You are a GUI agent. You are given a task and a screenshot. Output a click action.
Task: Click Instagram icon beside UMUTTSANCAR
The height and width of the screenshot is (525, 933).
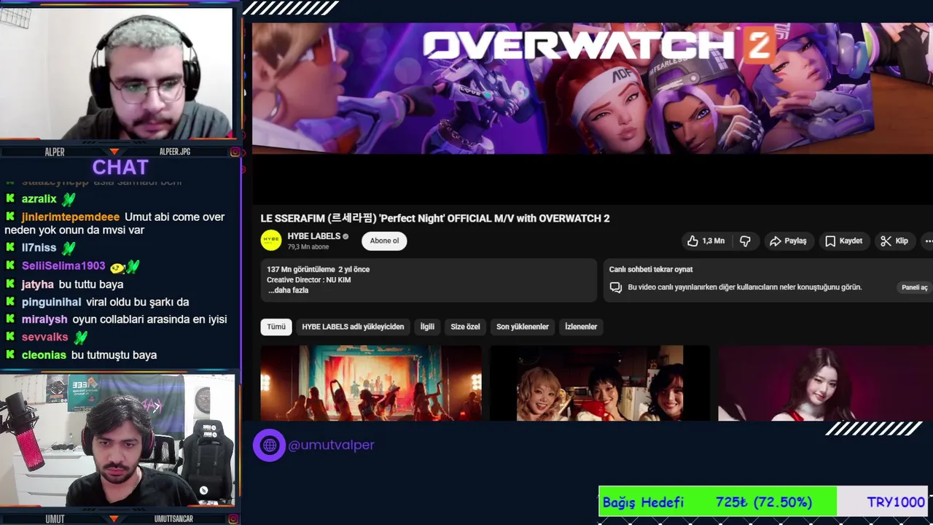click(235, 519)
